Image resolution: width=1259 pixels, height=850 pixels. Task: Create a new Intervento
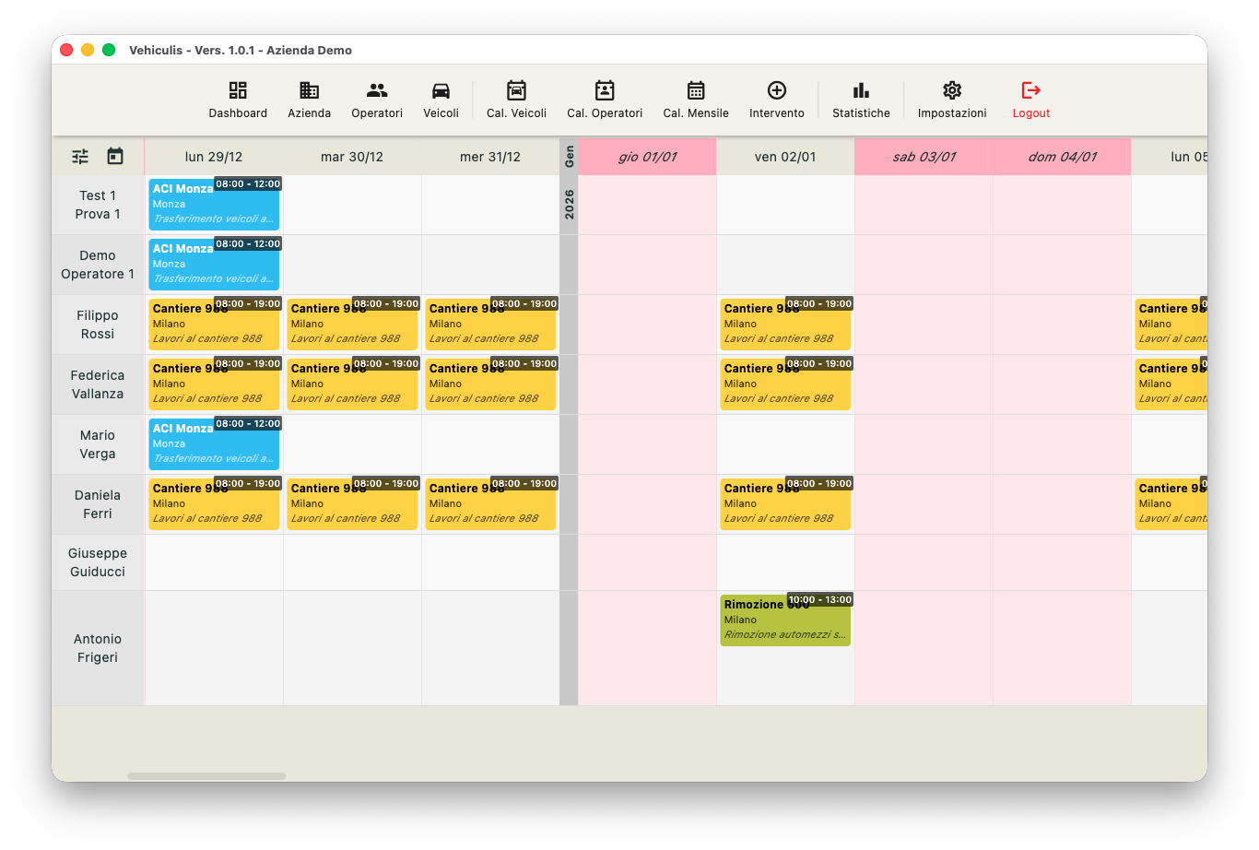777,100
